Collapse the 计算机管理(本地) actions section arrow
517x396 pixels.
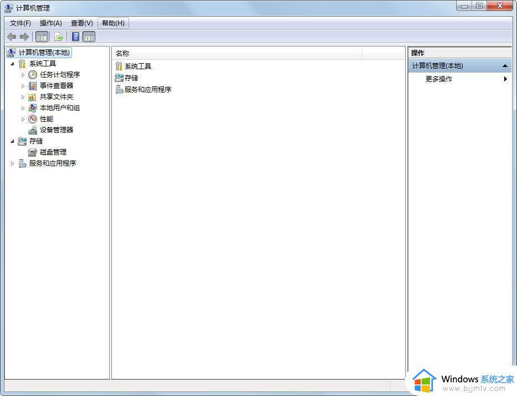pyautogui.click(x=505, y=66)
